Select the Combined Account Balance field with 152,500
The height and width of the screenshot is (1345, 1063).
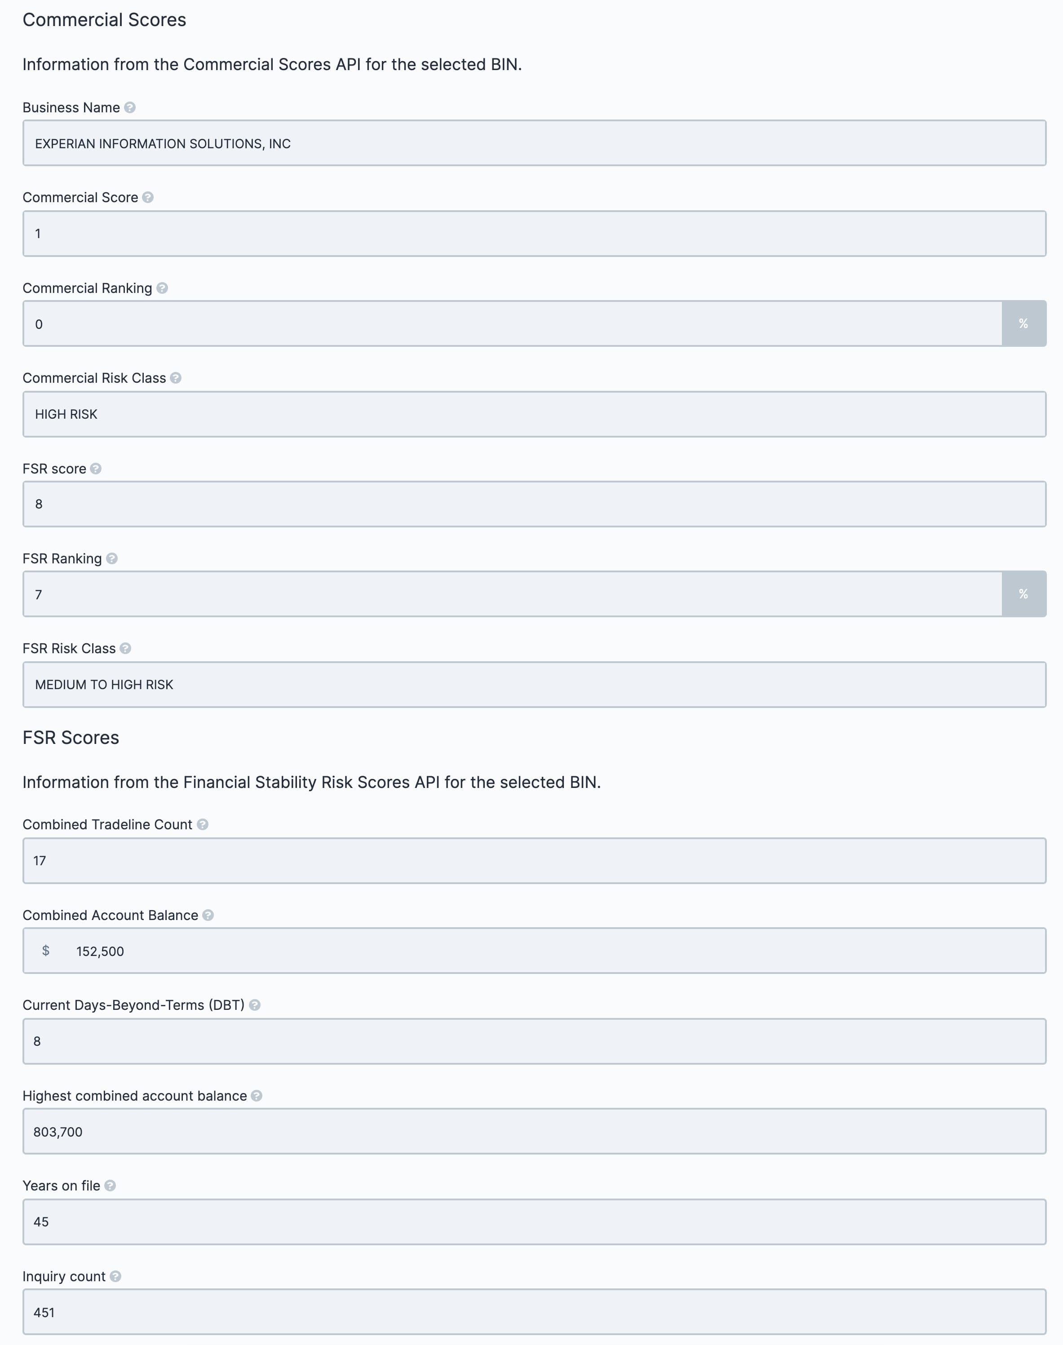534,951
